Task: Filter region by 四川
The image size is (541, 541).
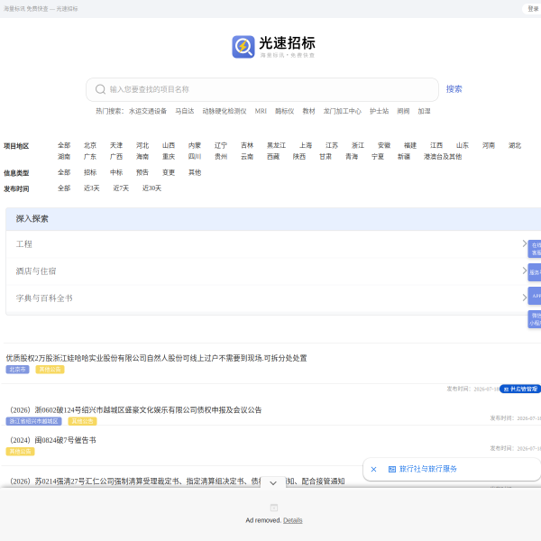Action: (195, 156)
